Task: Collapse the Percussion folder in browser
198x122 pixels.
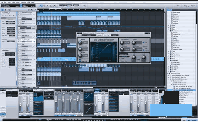Action: [169, 31]
